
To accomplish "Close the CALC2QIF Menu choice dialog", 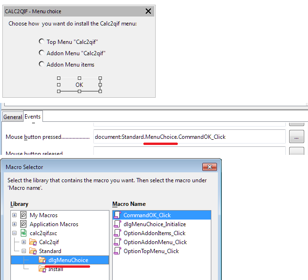I will [x=148, y=11].
